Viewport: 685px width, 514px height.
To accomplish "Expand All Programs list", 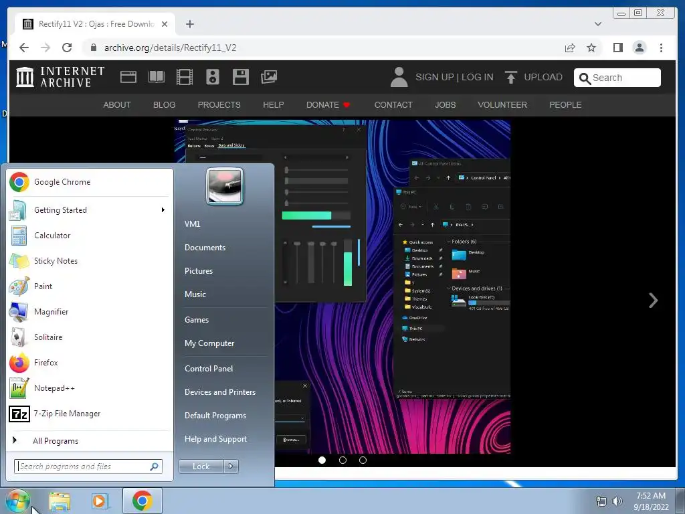I will 90,440.
